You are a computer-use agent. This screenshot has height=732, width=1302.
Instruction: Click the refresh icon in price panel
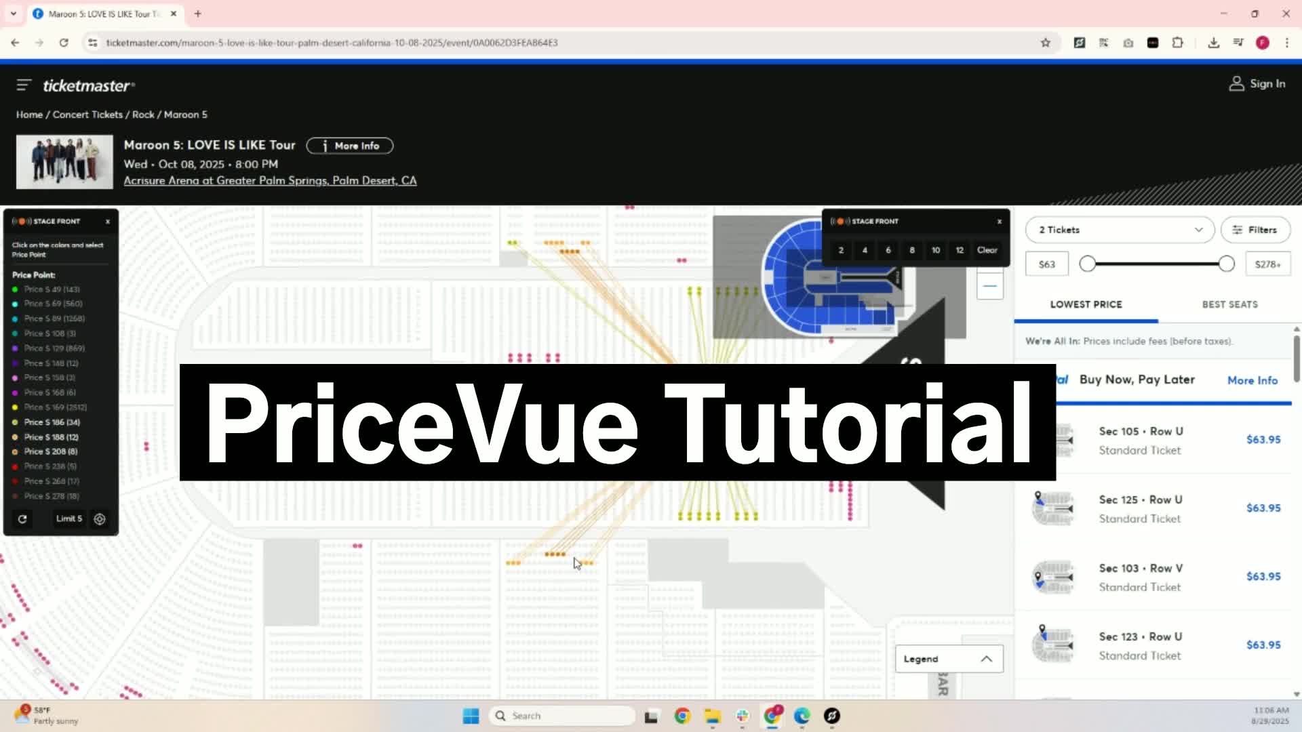click(22, 519)
